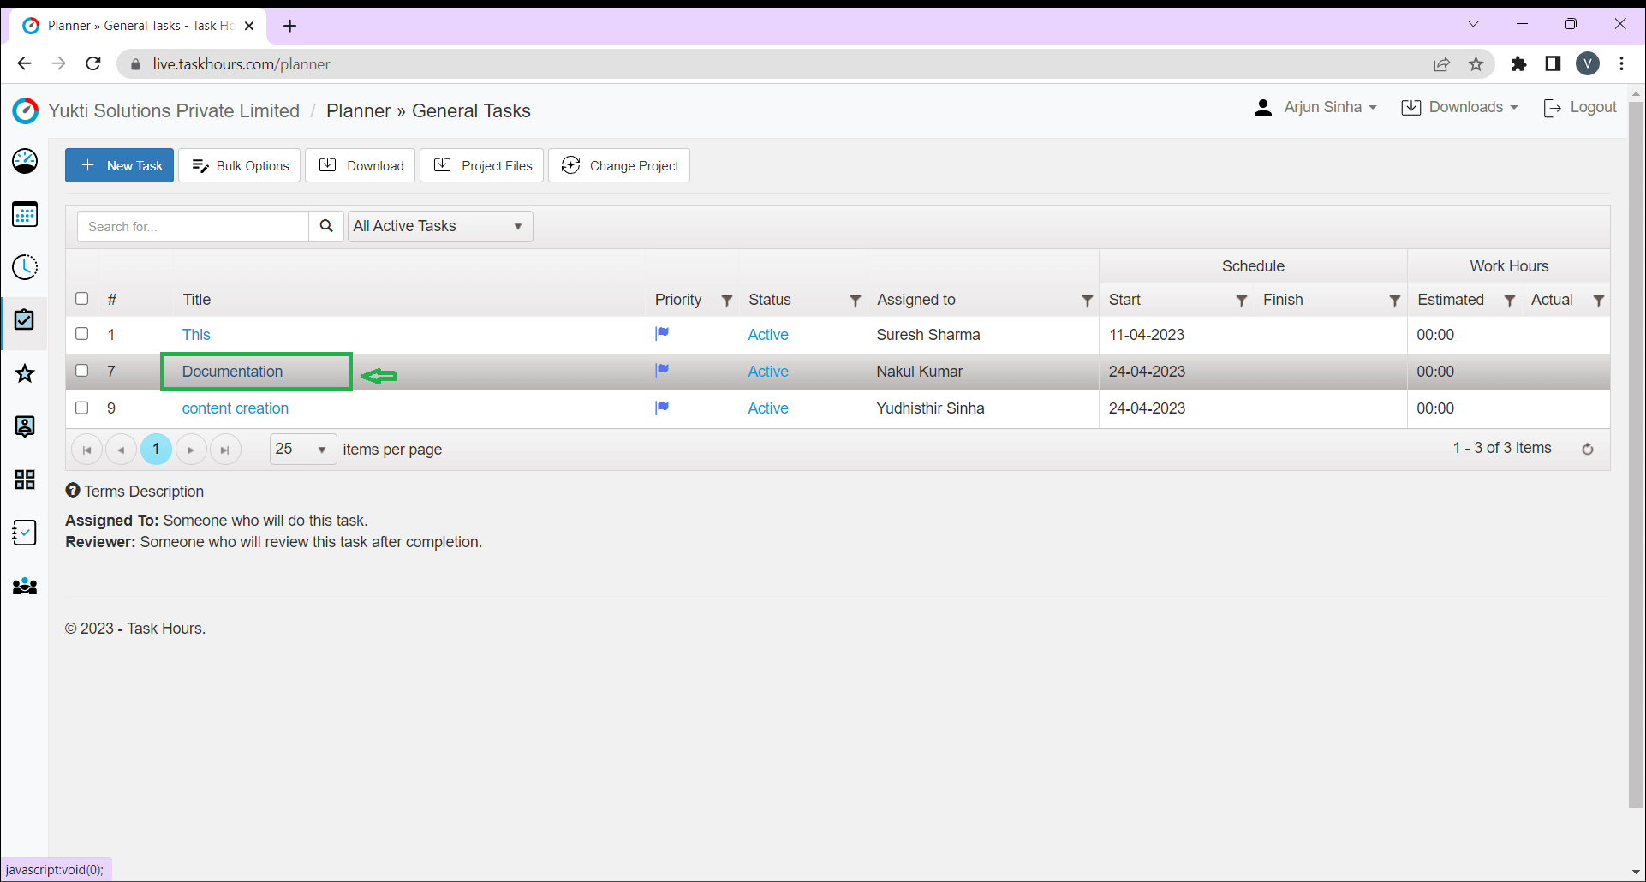The width and height of the screenshot is (1646, 882).
Task: Open the dashboard gauge icon in sidebar
Action: pos(25,161)
